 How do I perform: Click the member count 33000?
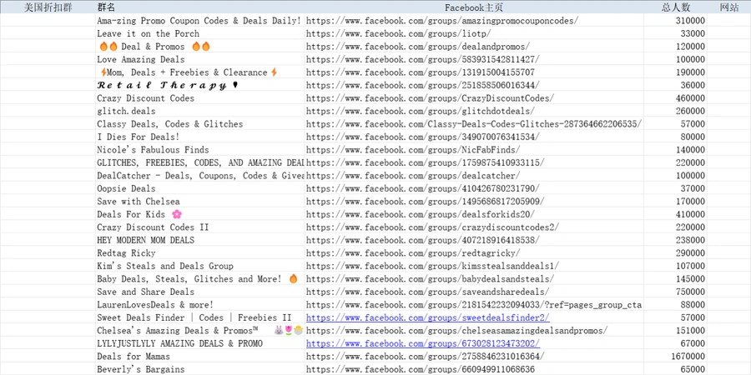click(675, 33)
